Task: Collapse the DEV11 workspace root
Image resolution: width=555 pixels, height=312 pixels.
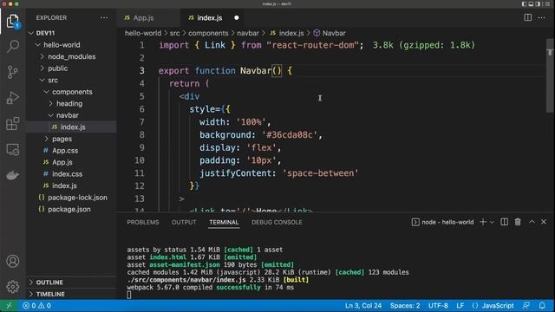Action: coord(71,33)
